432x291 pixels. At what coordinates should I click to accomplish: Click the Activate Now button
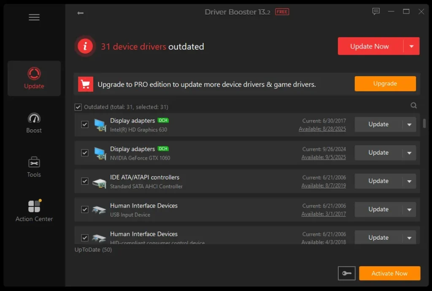point(389,273)
